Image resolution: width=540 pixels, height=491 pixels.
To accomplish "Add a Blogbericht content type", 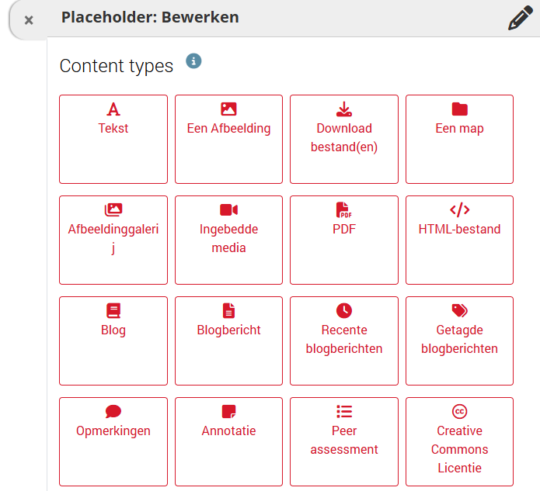I will tap(228, 340).
